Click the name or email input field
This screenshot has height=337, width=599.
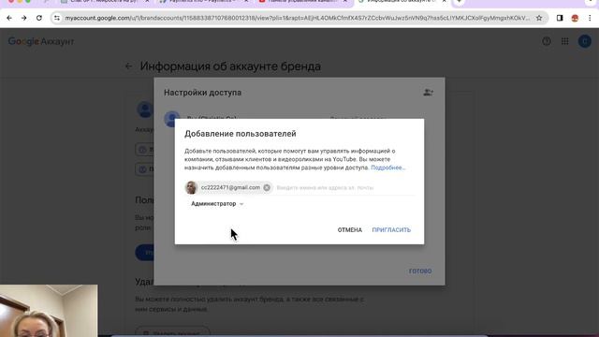click(x=344, y=187)
